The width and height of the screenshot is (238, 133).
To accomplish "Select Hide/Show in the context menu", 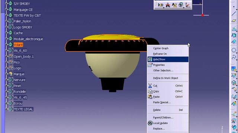I will (x=168, y=59).
